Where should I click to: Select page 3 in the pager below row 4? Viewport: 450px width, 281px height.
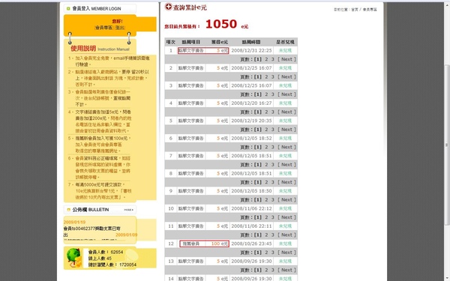click(x=273, y=112)
